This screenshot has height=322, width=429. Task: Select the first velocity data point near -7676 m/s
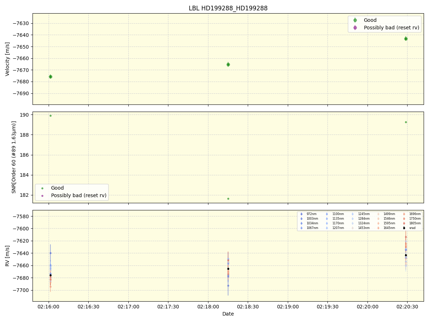pyautogui.click(x=50, y=77)
